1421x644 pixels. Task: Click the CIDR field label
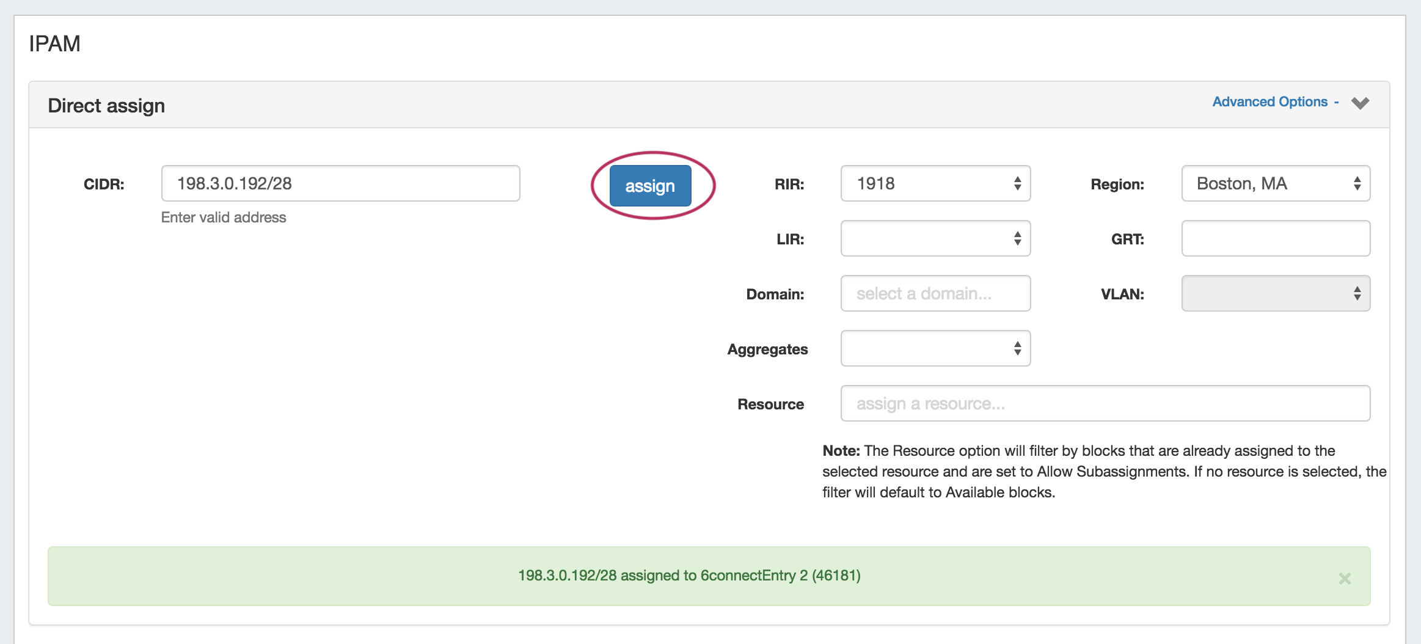click(x=104, y=185)
